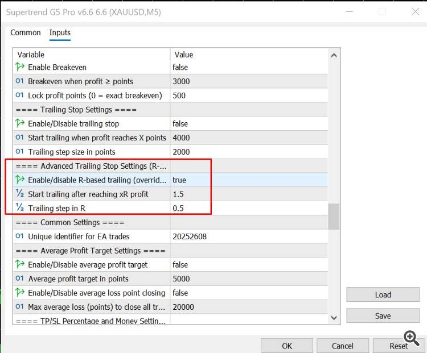Screen dimensions: 427x353
Task: Click the integer icon beside Lock profit points
Action: [x=20, y=95]
